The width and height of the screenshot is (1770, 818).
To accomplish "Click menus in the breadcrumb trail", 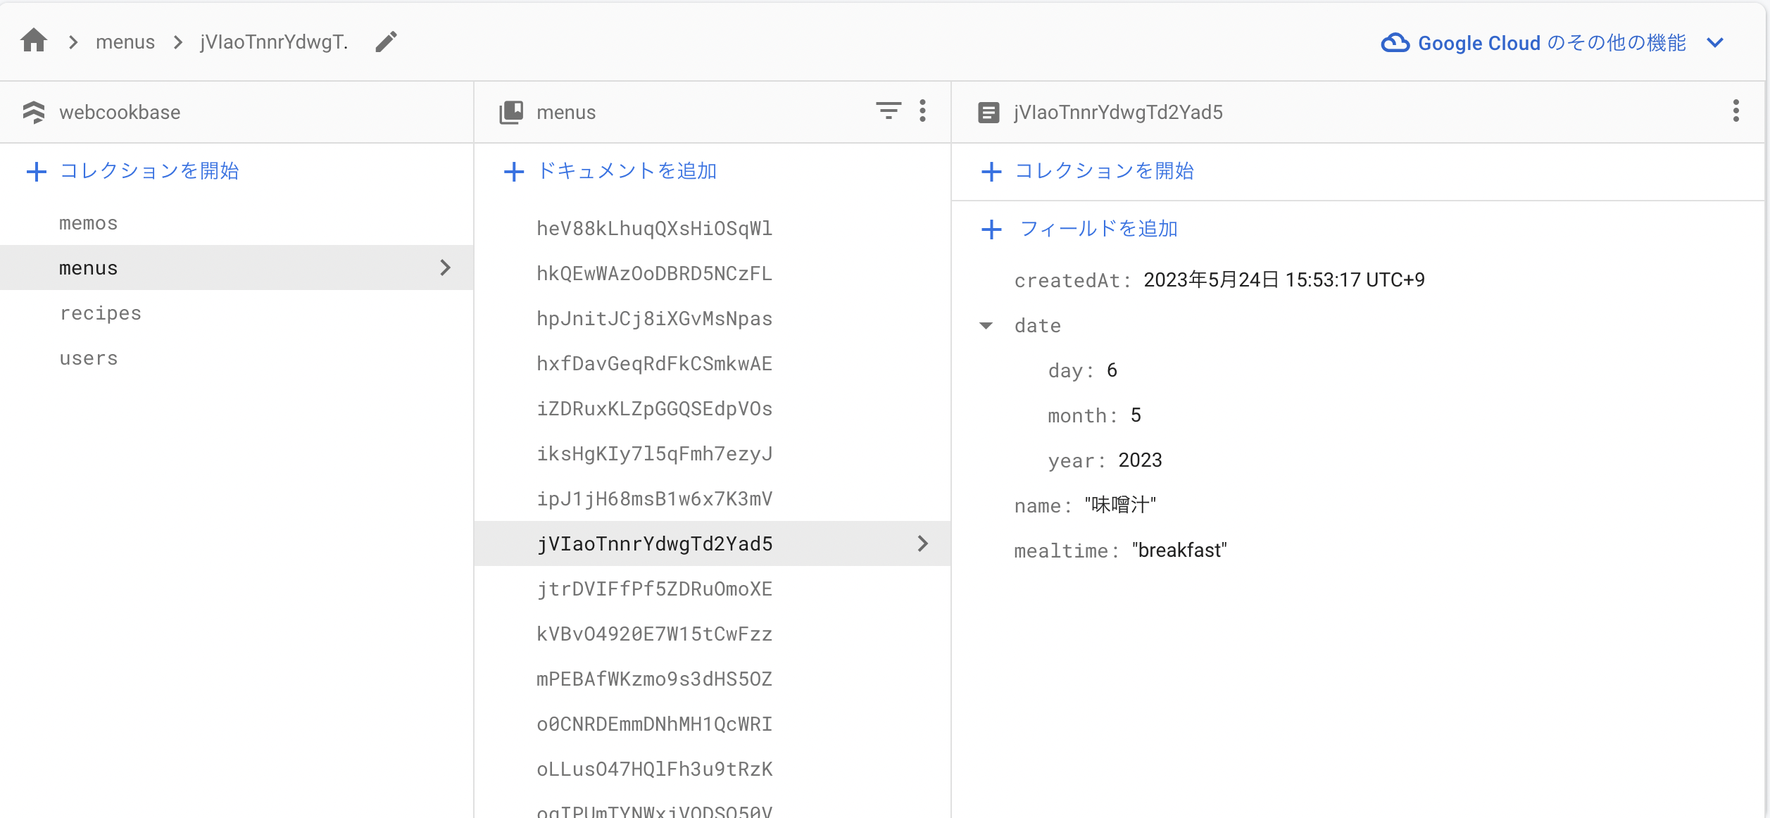I will (125, 41).
